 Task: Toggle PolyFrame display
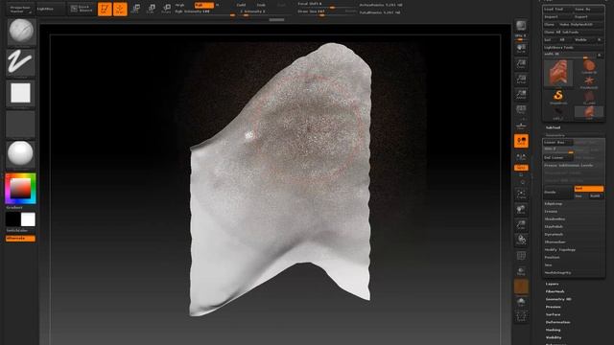tap(521, 256)
